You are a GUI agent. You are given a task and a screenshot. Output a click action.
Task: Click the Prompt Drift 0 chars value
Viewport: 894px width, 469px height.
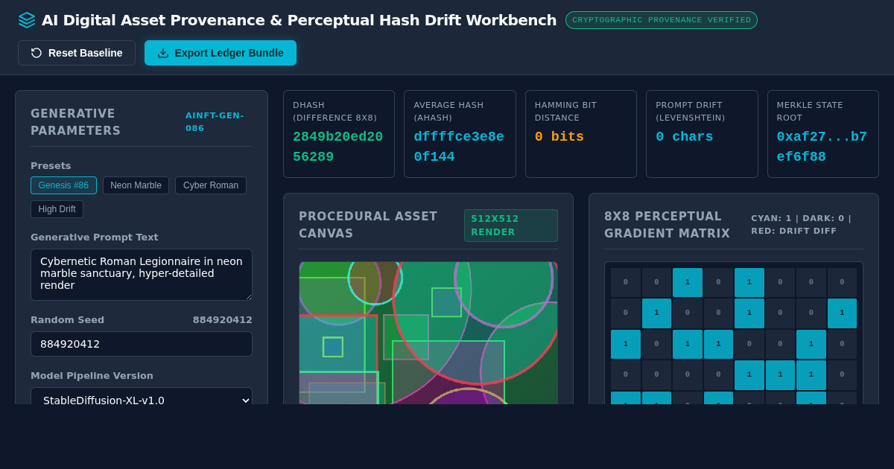684,137
